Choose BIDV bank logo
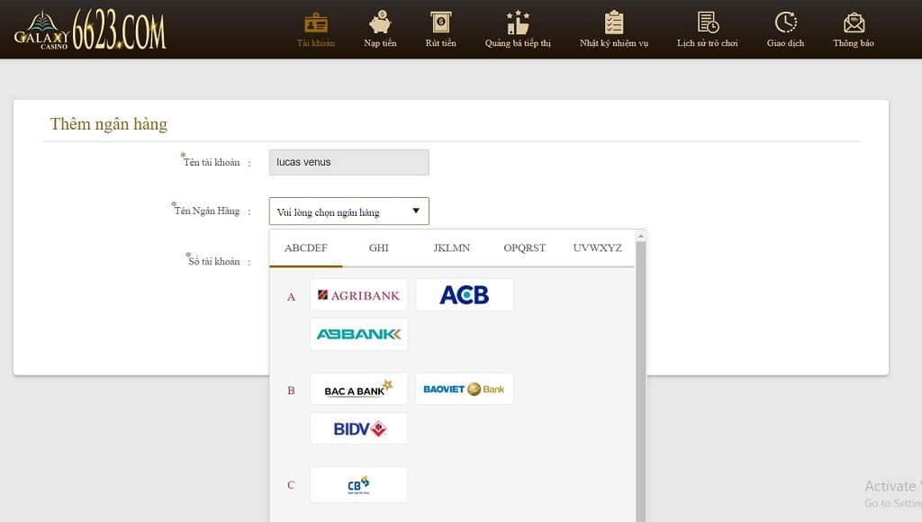922x522 pixels. [358, 428]
